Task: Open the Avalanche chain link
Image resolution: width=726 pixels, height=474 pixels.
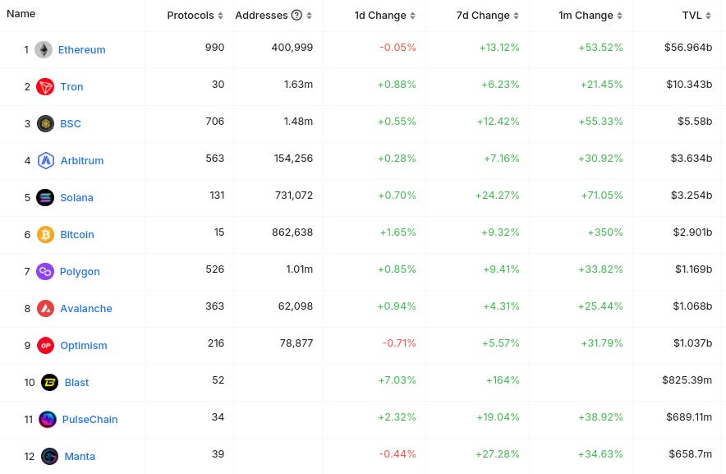Action: coord(86,309)
